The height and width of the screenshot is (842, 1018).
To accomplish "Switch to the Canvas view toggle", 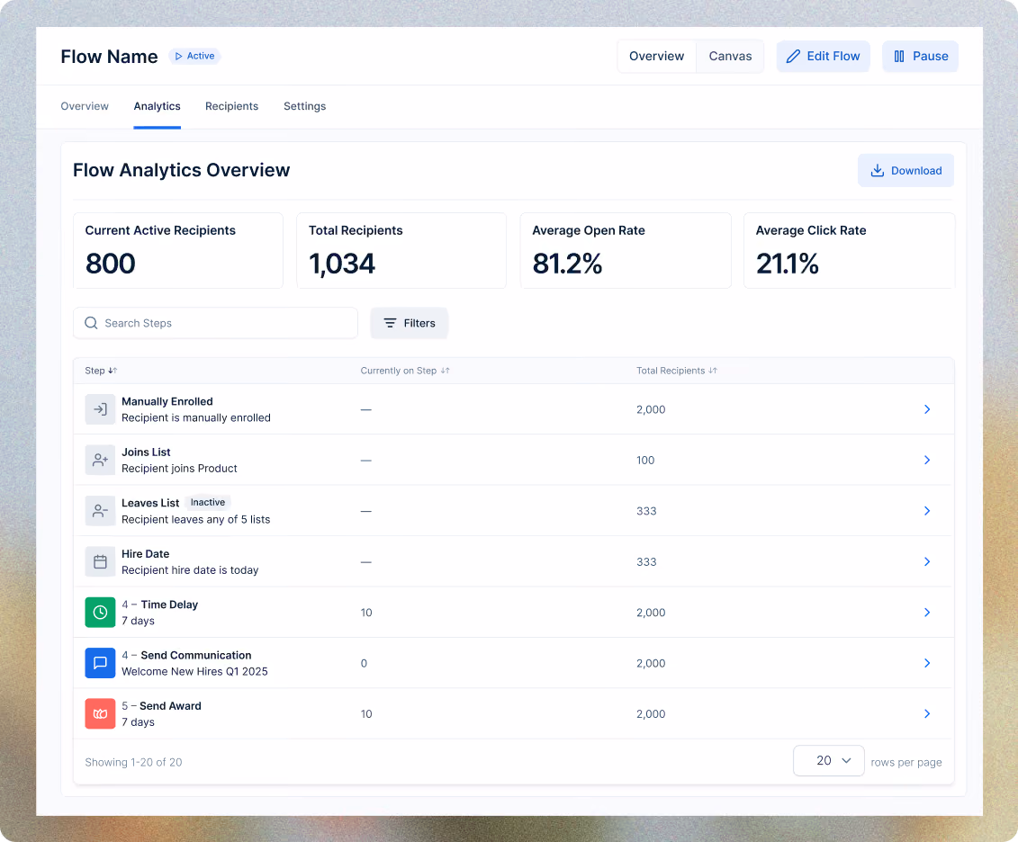I will (730, 57).
